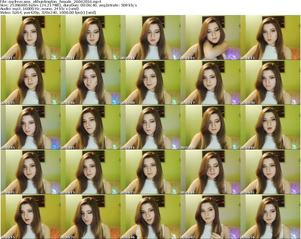This screenshot has height=239, width=301.
Task: Open the frame stamped 00:04:15
Action: (91, 172)
